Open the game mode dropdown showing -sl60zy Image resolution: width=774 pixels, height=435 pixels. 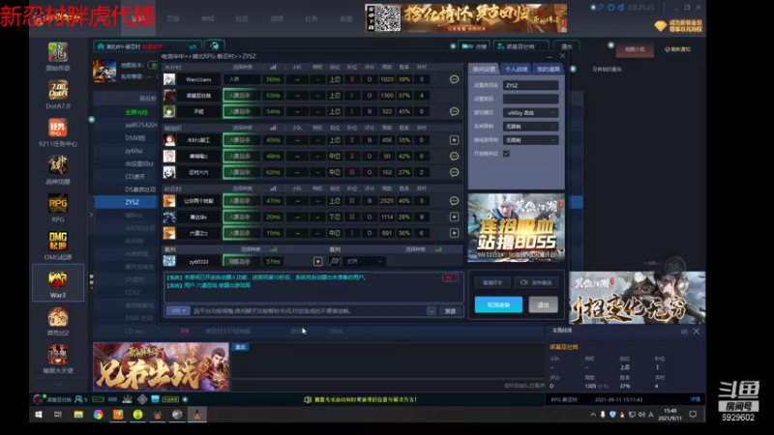tap(530, 113)
